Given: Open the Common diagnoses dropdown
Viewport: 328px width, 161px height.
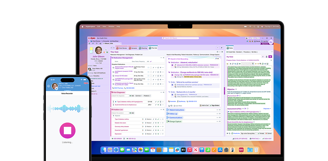Looking at the screenshot, I should click(139, 96).
